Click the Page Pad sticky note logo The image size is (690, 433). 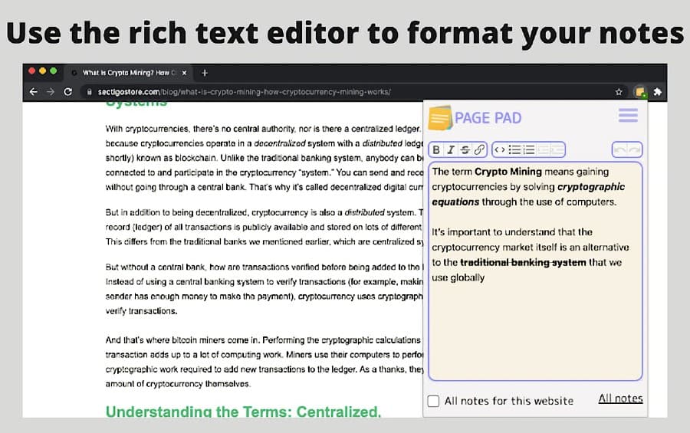(x=440, y=118)
